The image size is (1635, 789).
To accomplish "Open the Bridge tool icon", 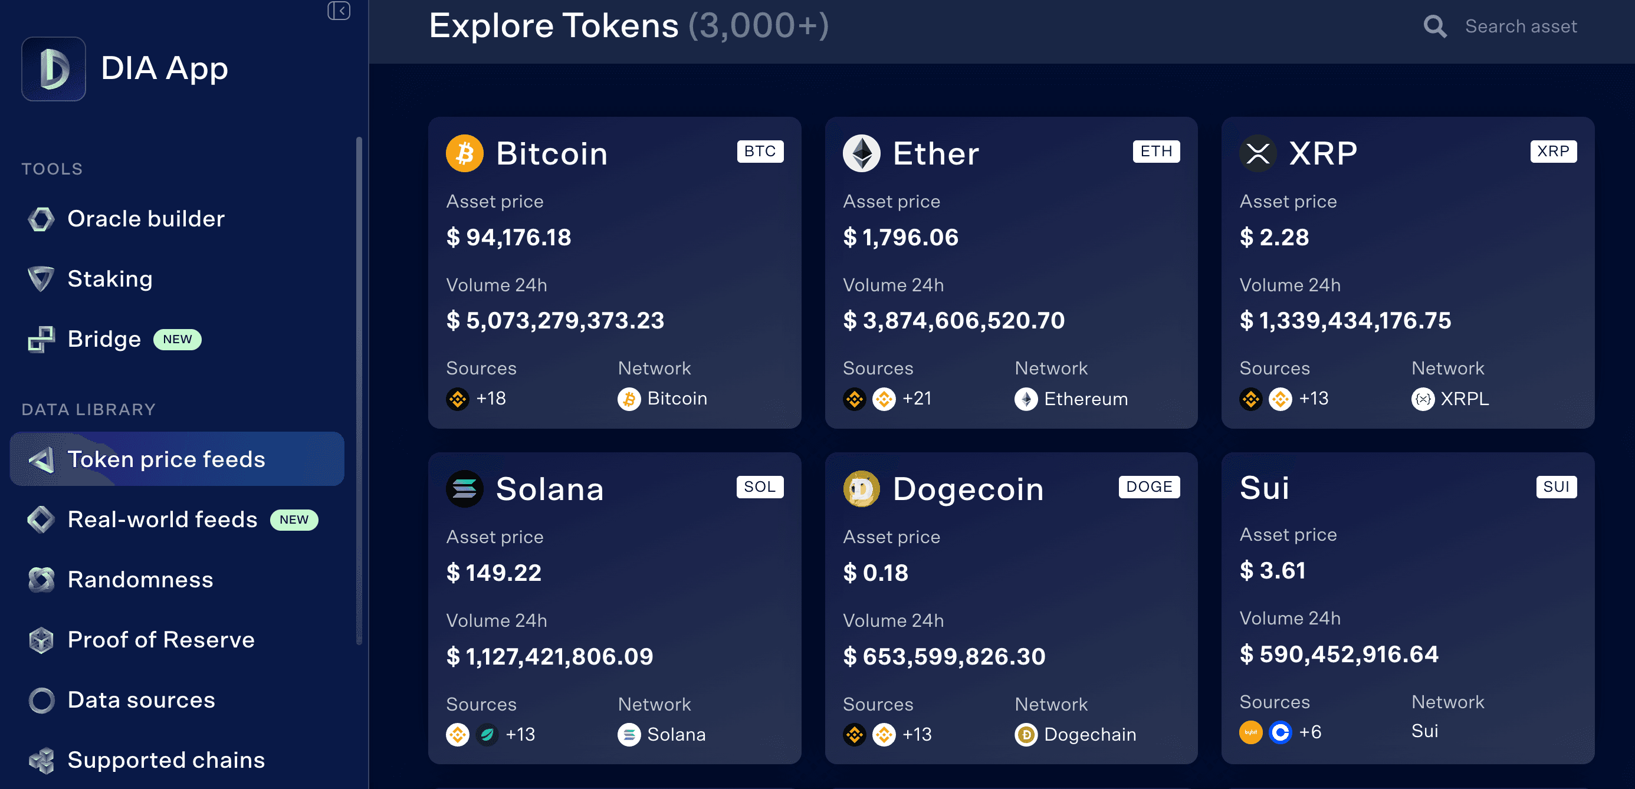I will pos(41,339).
